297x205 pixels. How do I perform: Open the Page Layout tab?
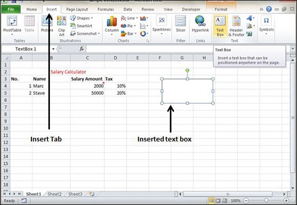(77, 9)
